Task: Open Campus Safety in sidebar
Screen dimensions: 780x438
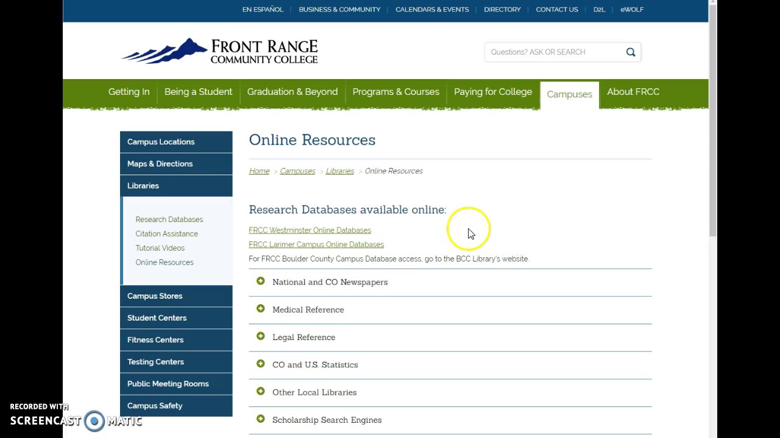Action: pyautogui.click(x=176, y=406)
